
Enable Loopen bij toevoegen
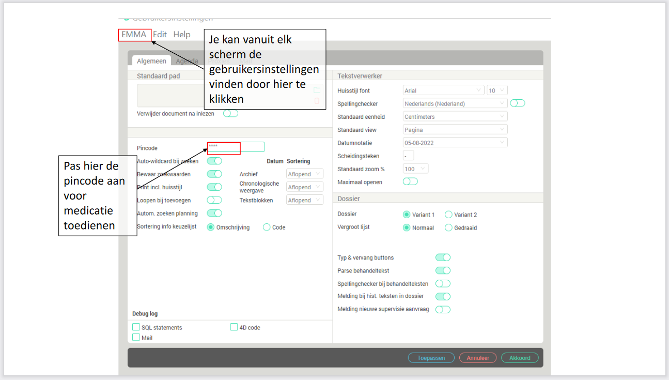[x=214, y=200]
